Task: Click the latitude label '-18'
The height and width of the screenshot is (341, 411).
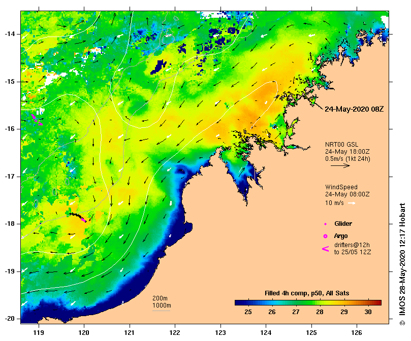Action: tap(10, 224)
